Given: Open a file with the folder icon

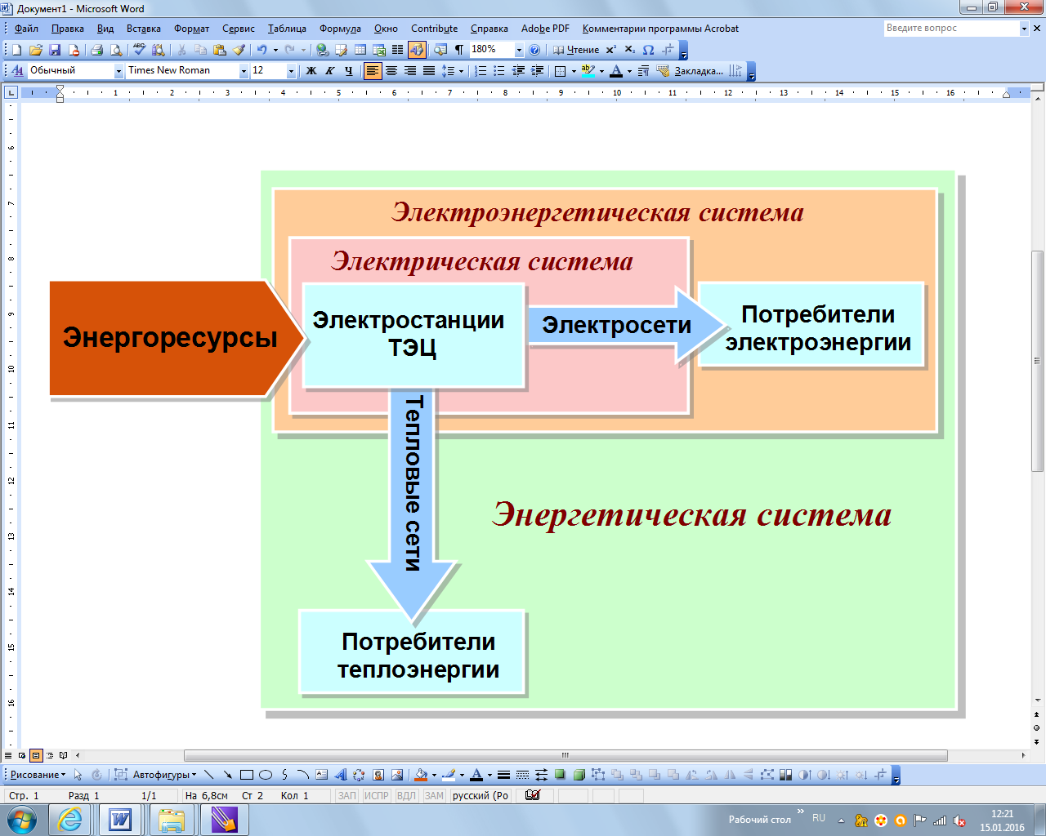Looking at the screenshot, I should coord(36,50).
